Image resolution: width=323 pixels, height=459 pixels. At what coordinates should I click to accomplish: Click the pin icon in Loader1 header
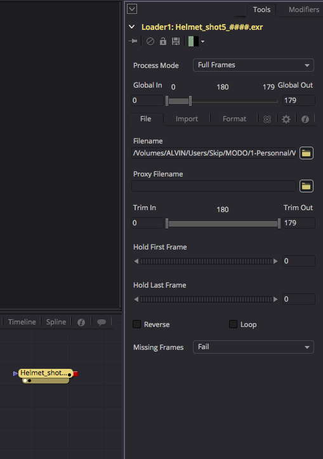[133, 41]
